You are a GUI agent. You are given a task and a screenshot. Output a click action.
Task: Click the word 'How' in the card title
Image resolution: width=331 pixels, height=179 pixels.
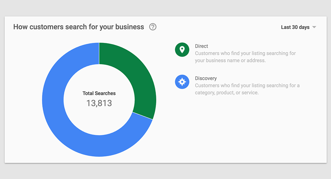[20, 27]
